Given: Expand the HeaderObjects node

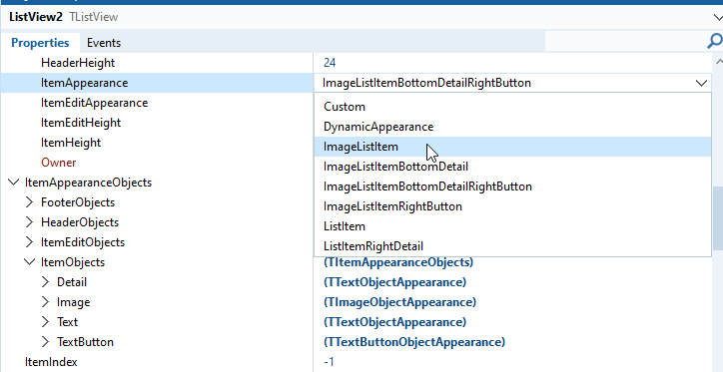Looking at the screenshot, I should coord(30,222).
